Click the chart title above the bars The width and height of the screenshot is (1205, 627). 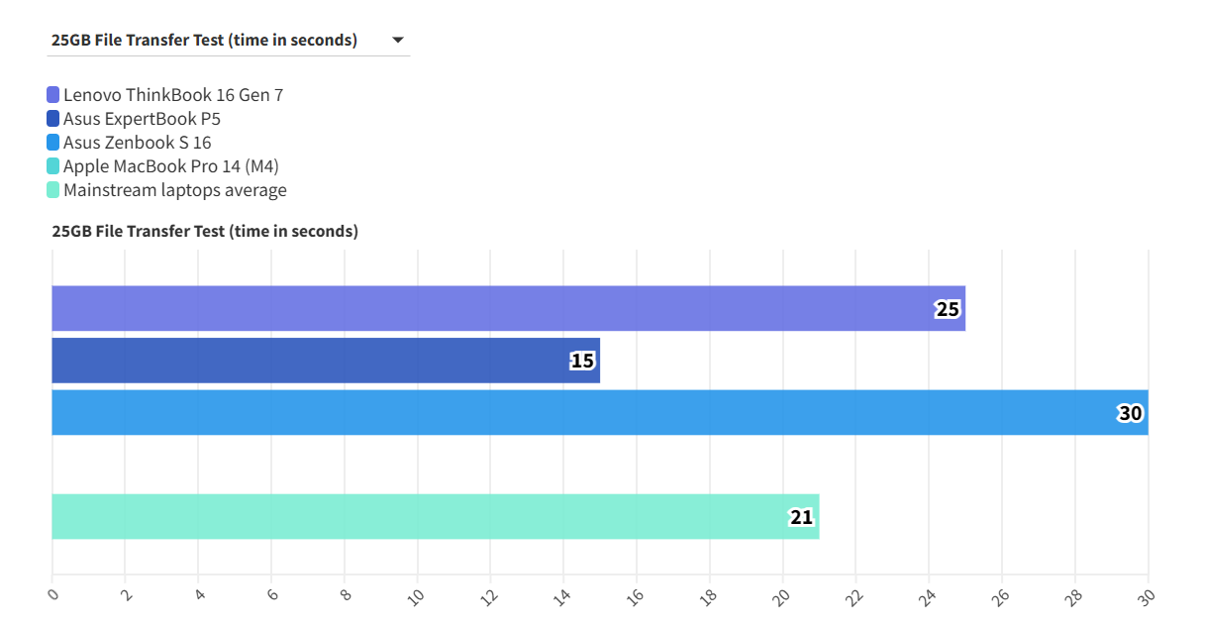(x=205, y=231)
